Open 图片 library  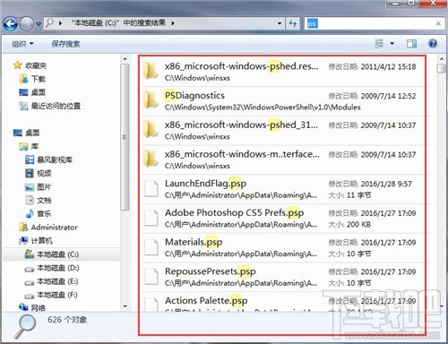[38, 187]
